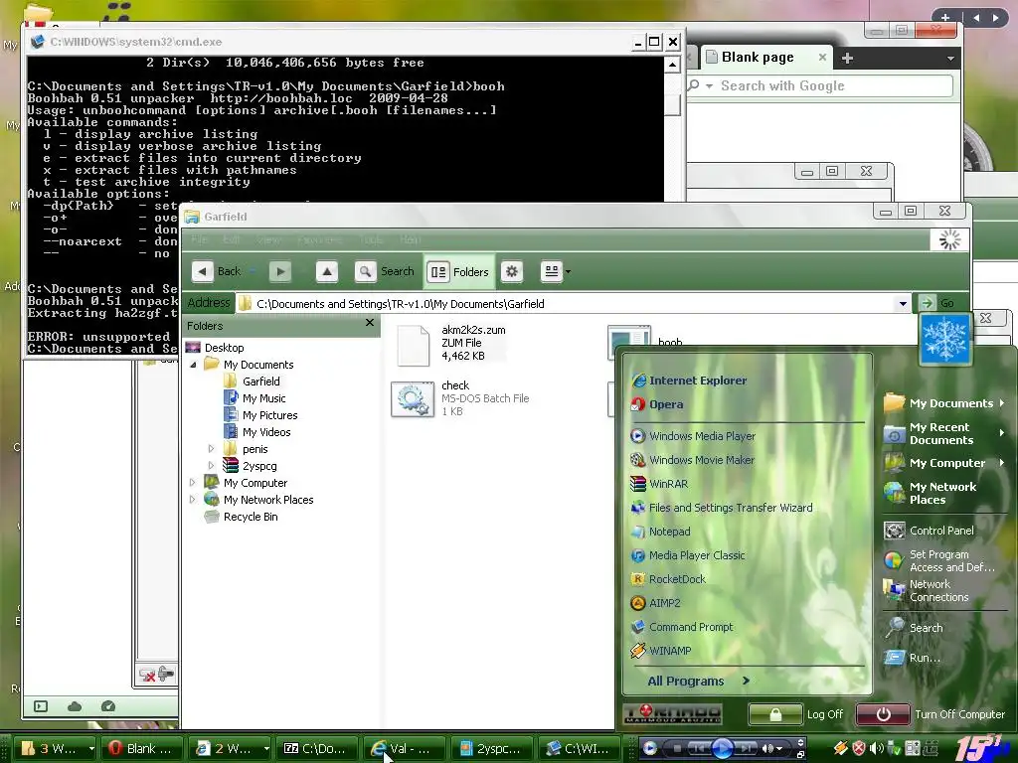This screenshot has height=763, width=1018.
Task: Click the Up arrow in Explorer toolbar
Action: 326,271
